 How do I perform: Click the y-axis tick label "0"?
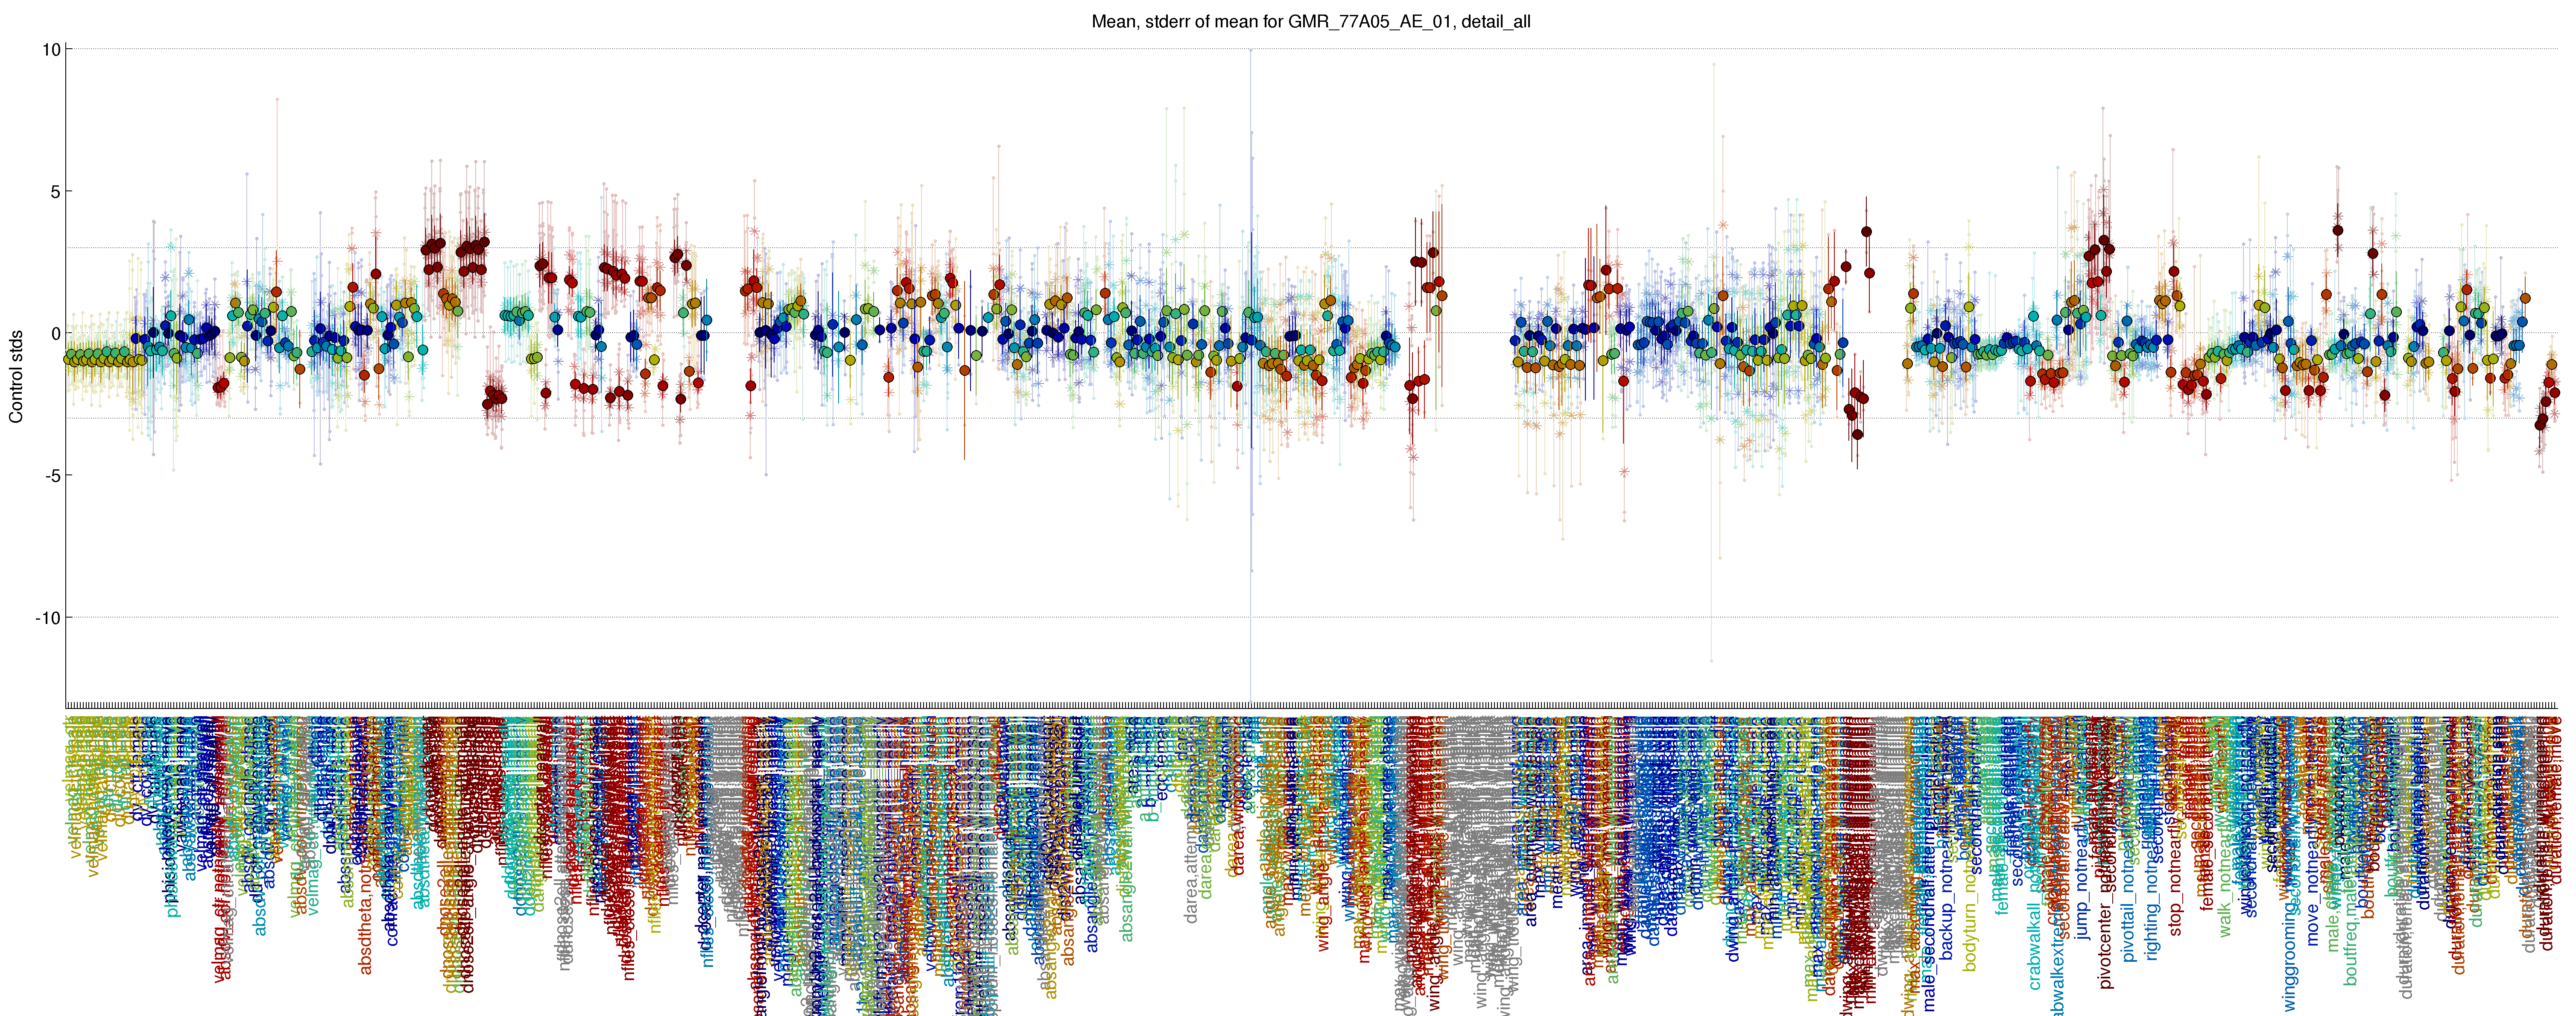coord(55,333)
